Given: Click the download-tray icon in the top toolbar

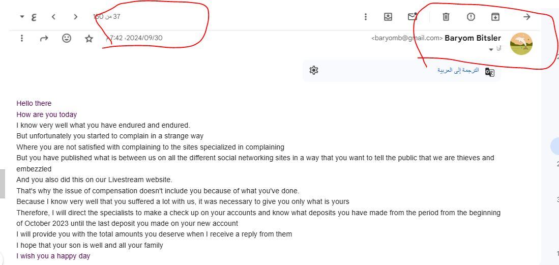Looking at the screenshot, I should point(388,17).
